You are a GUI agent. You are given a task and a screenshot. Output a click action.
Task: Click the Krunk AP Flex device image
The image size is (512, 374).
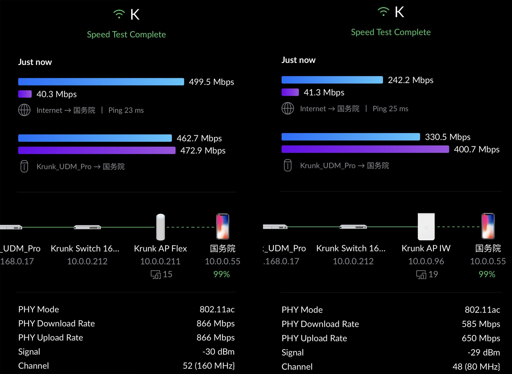click(x=161, y=227)
